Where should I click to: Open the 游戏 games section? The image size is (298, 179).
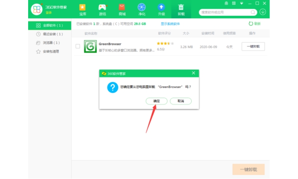(102, 10)
